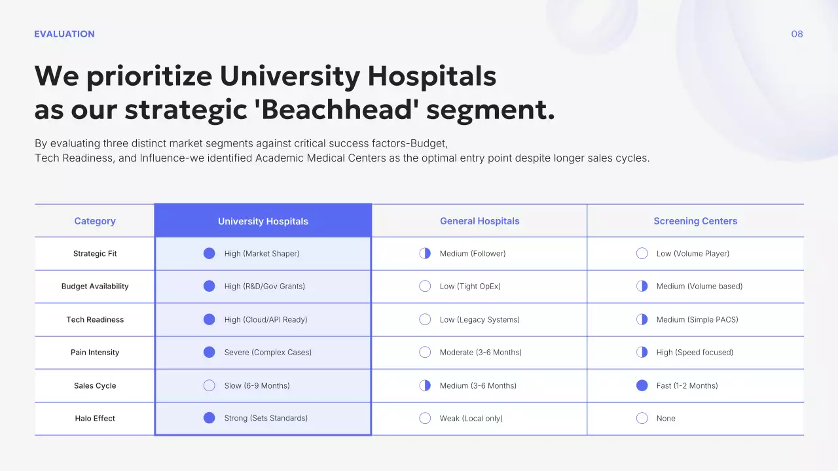Click the Severe (Complex Cases) cell text
838x471 pixels.
click(268, 352)
